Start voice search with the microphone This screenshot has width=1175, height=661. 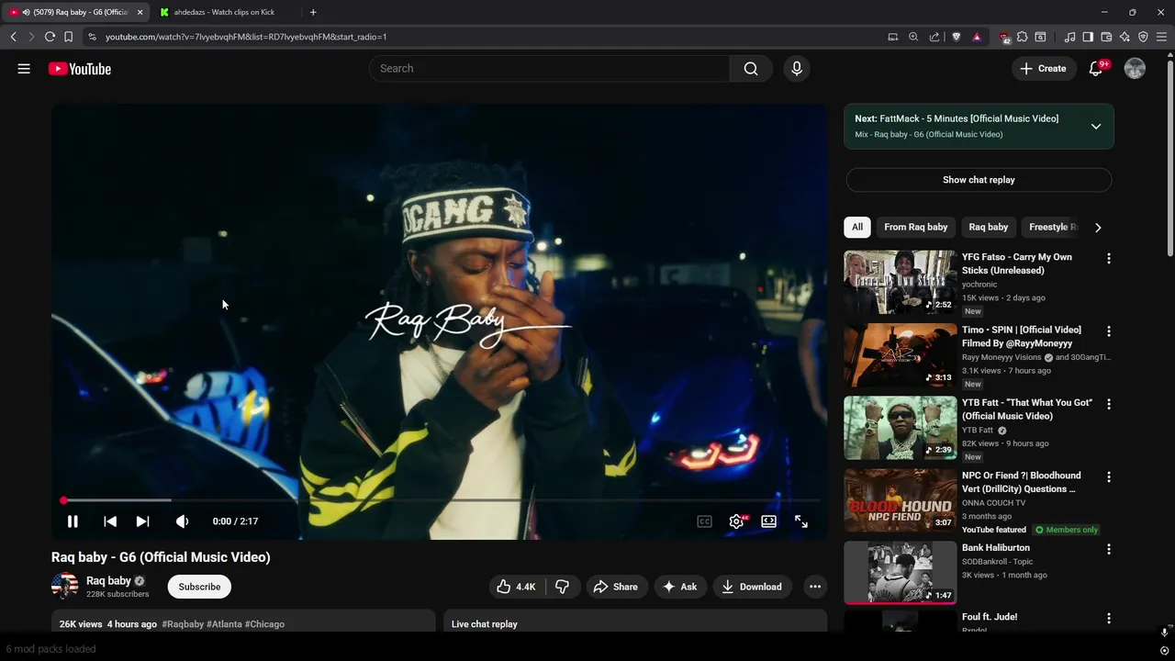pyautogui.click(x=797, y=69)
